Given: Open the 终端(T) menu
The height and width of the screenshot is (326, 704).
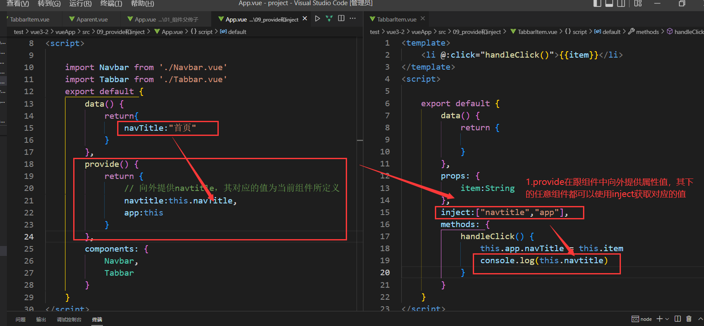Looking at the screenshot, I should (x=111, y=3).
